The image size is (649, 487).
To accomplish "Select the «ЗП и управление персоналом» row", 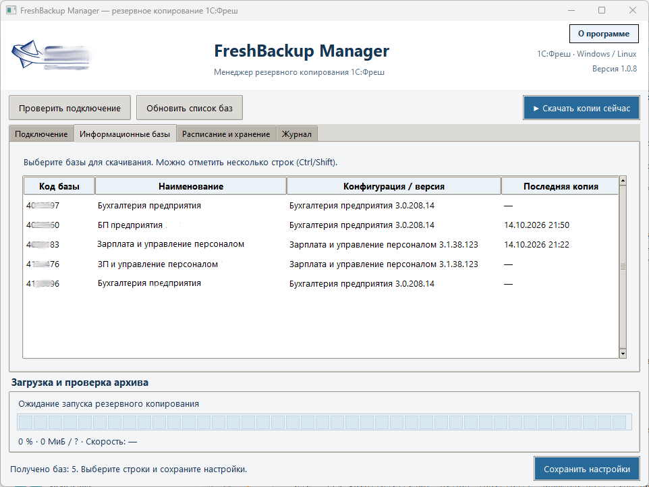I will 320,264.
